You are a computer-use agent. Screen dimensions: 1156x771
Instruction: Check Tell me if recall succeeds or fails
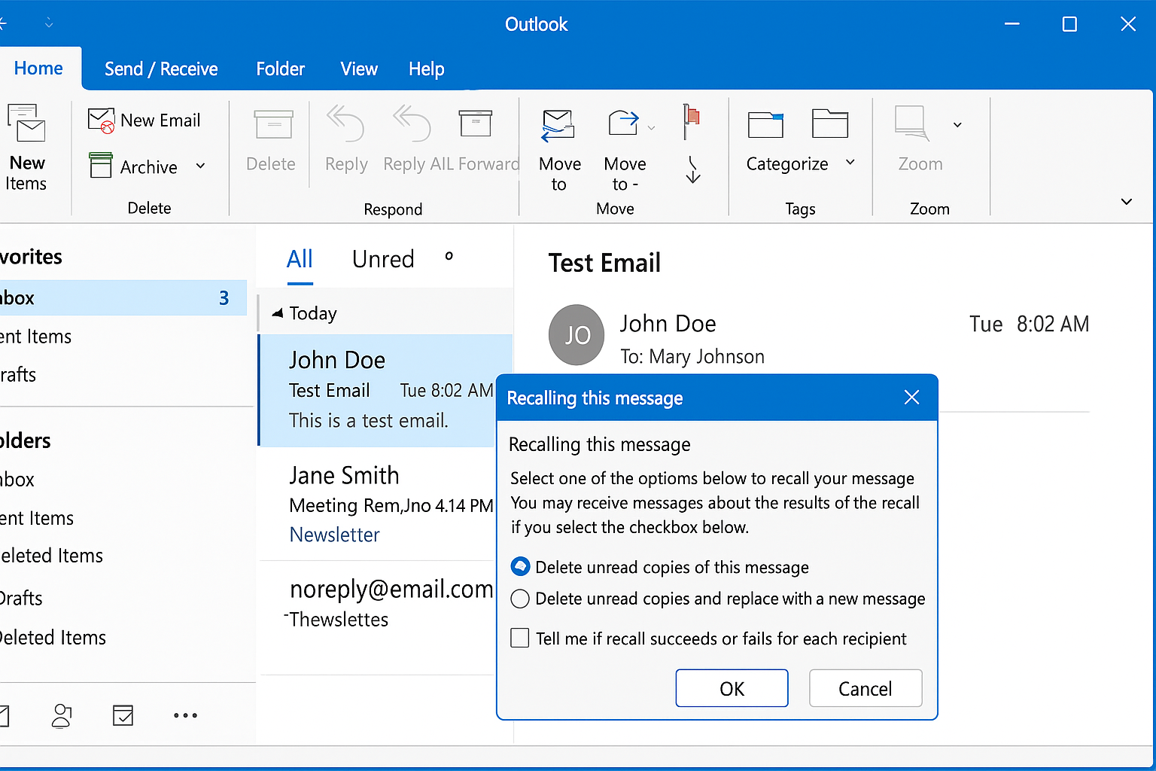520,638
